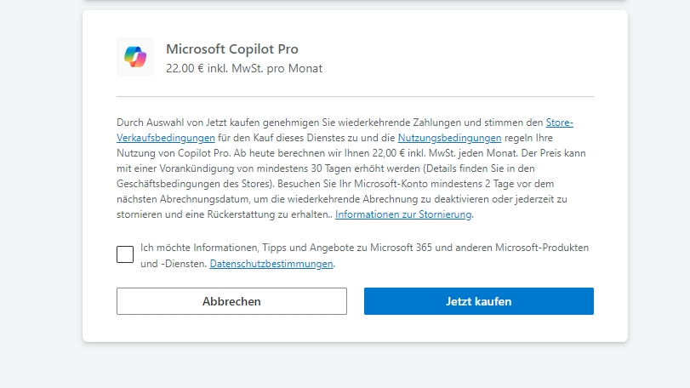
Task: Open the Nutzungsbedingungen link
Action: [449, 138]
